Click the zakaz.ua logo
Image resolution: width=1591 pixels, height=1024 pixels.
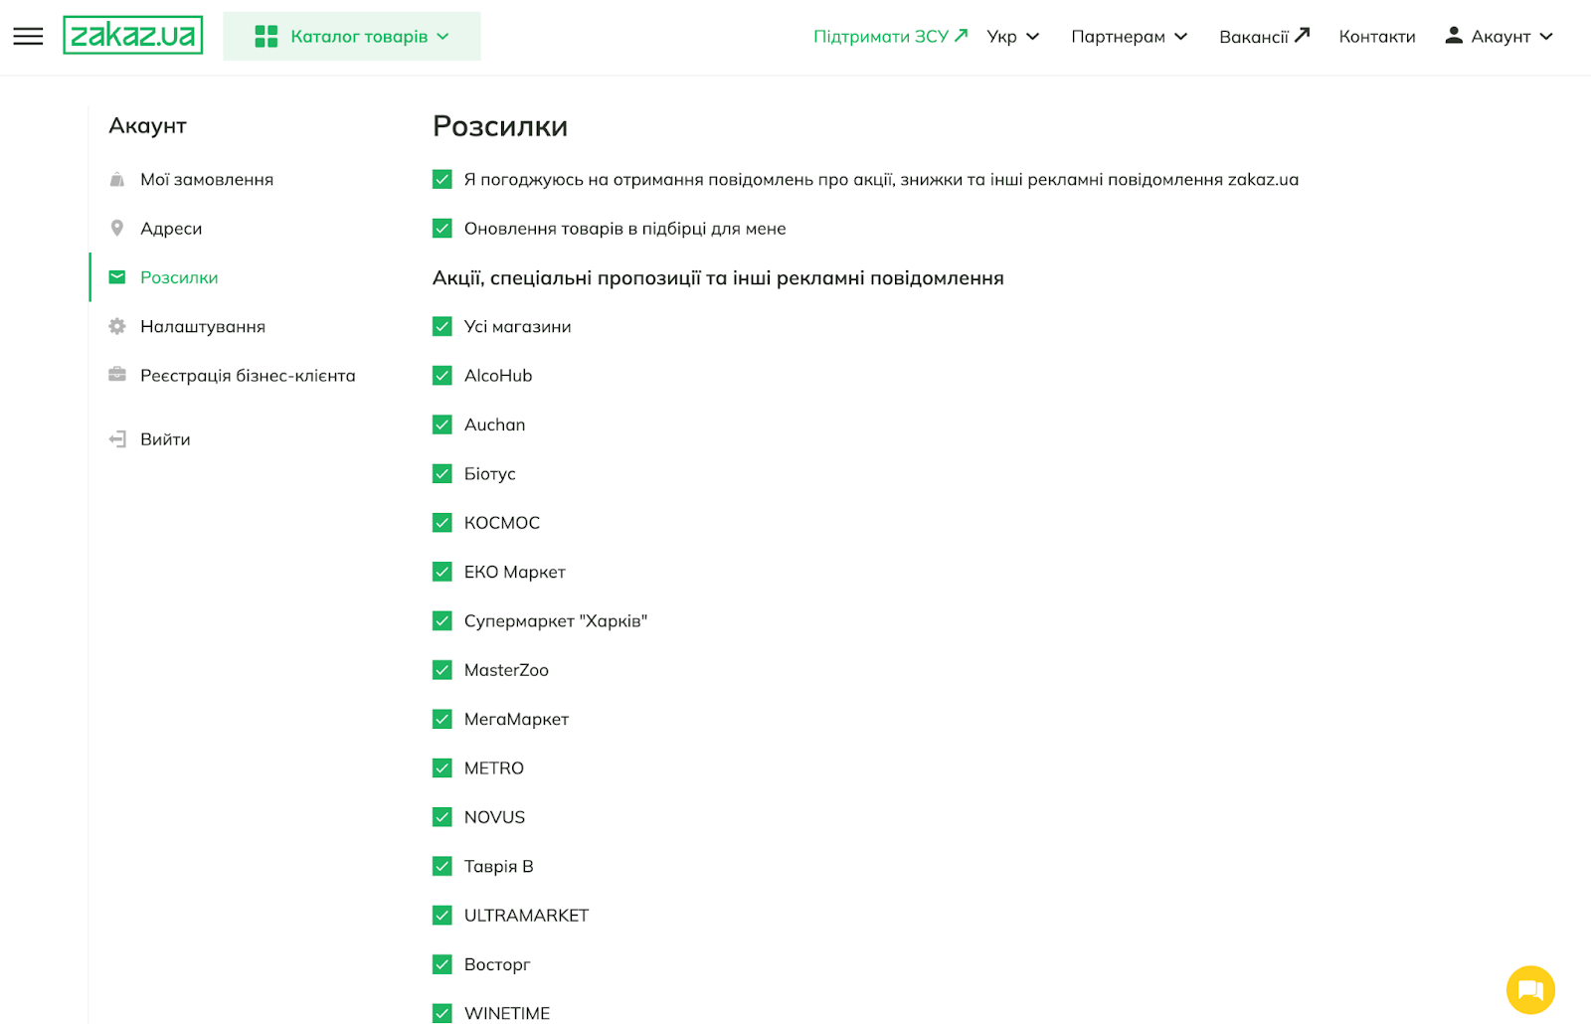(133, 36)
